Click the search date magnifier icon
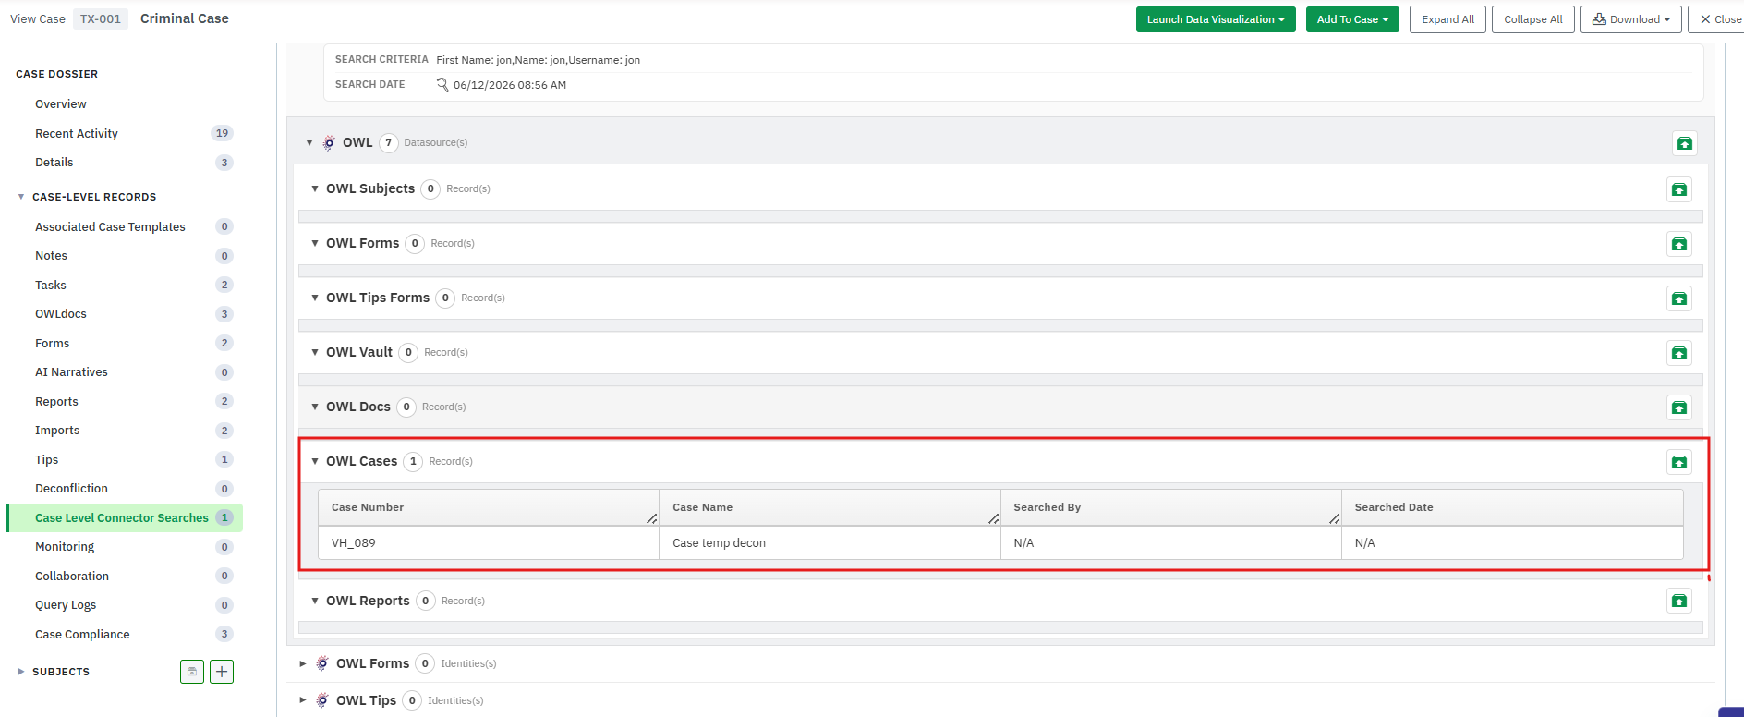Image resolution: width=1744 pixels, height=717 pixels. tap(442, 84)
